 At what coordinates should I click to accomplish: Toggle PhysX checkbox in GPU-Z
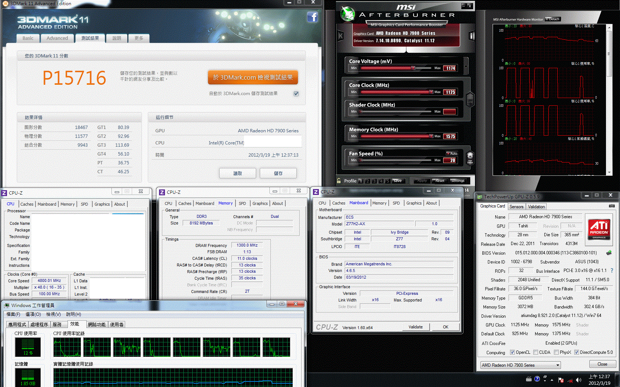556,352
